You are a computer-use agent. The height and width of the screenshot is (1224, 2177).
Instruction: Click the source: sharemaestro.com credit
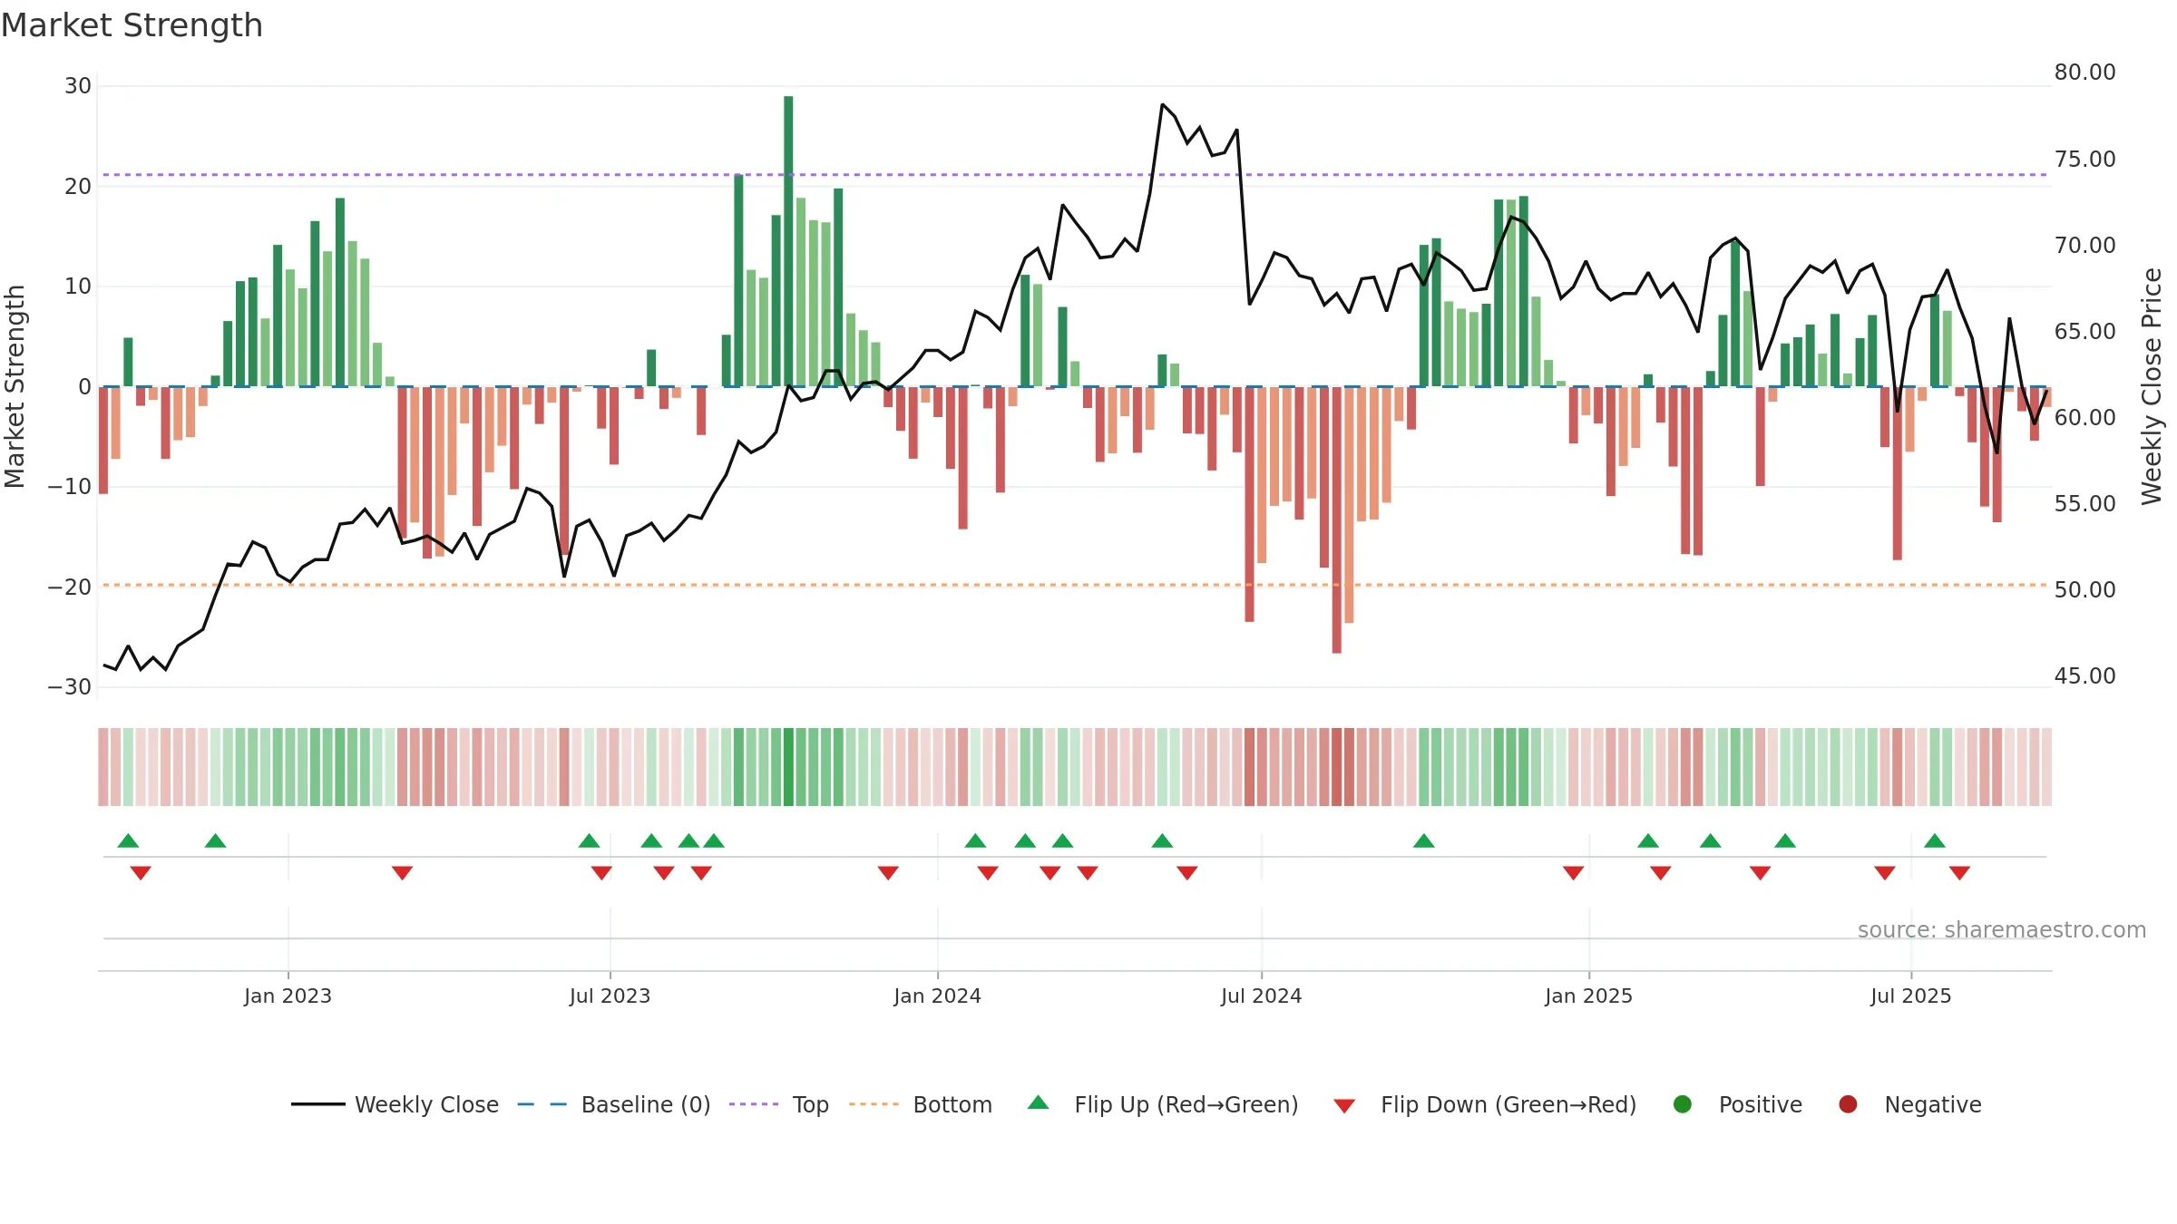pyautogui.click(x=2002, y=930)
